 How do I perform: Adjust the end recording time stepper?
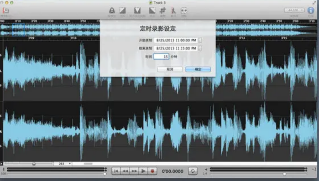click(x=200, y=48)
